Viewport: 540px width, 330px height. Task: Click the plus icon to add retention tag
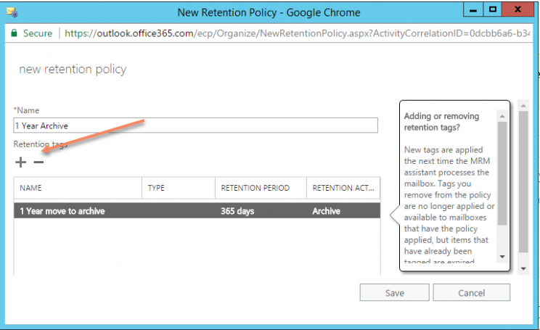click(20, 162)
